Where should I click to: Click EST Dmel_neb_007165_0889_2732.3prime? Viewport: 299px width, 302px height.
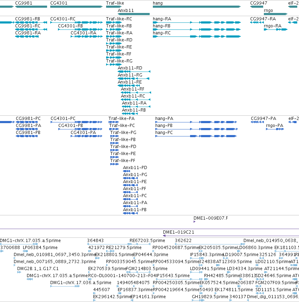[x=15, y=265]
